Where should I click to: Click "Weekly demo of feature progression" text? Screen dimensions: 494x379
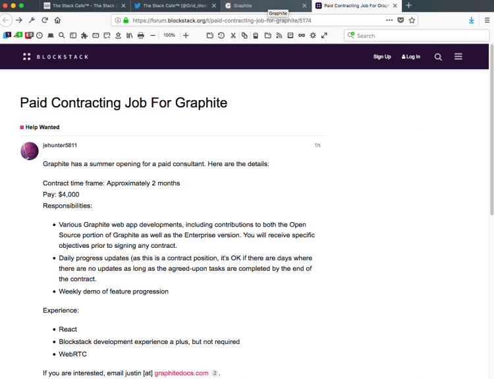[x=114, y=291]
